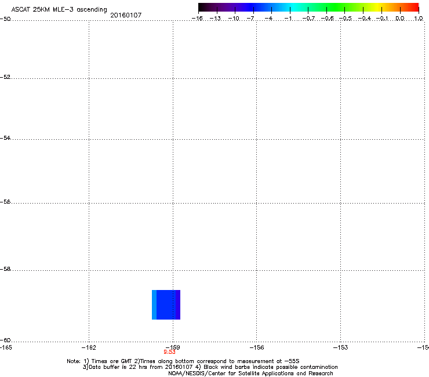Click the -54 latitude axis label

[5, 138]
